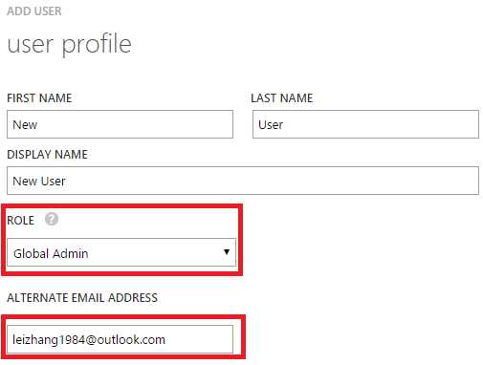Click the DISPLAY NAME label

47,155
